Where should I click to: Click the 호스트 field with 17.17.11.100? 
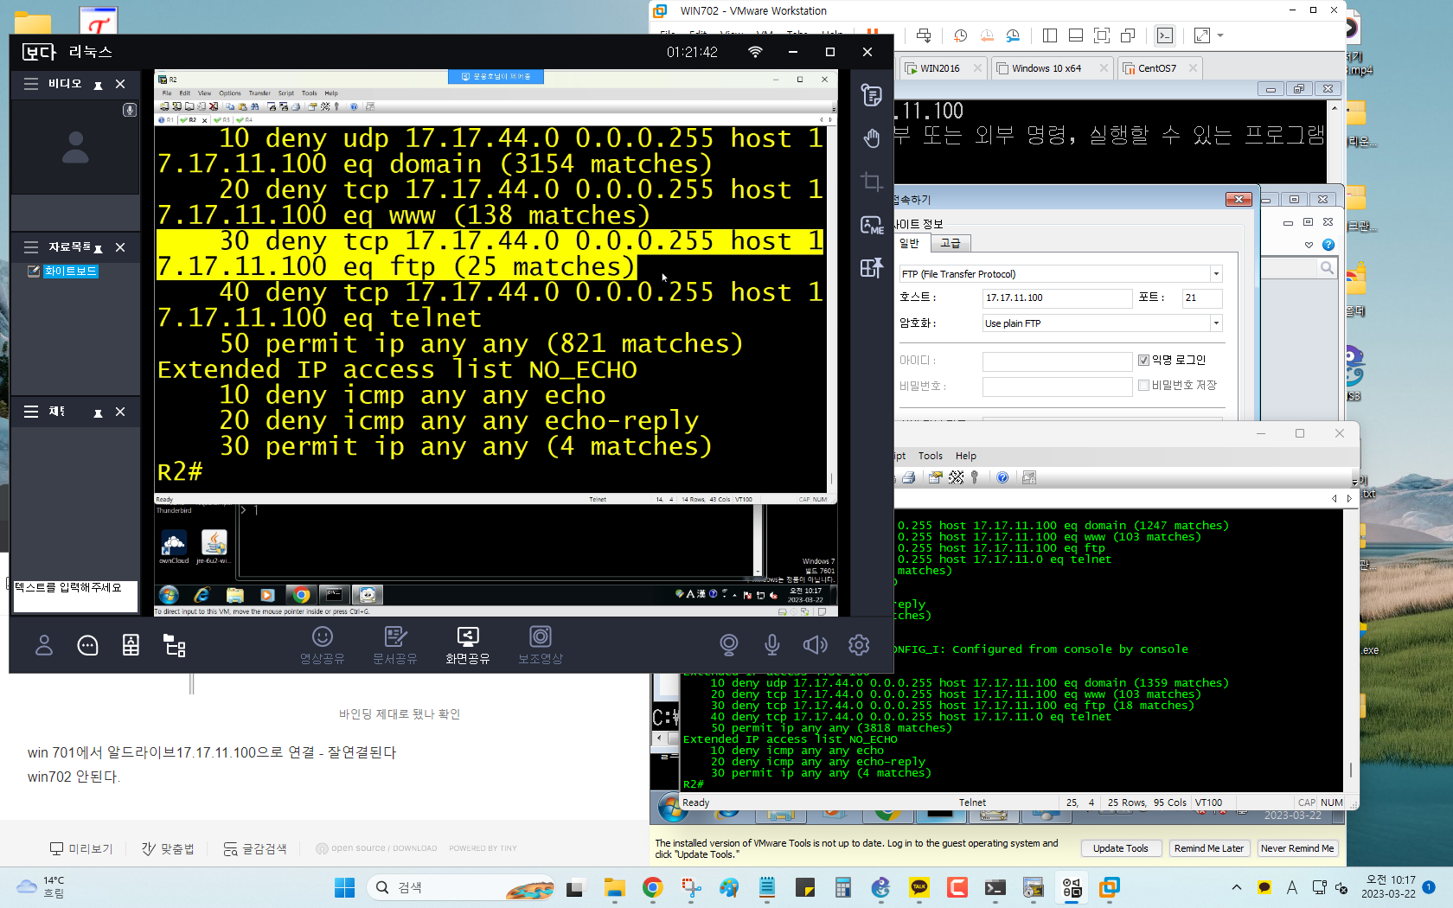click(x=1057, y=297)
